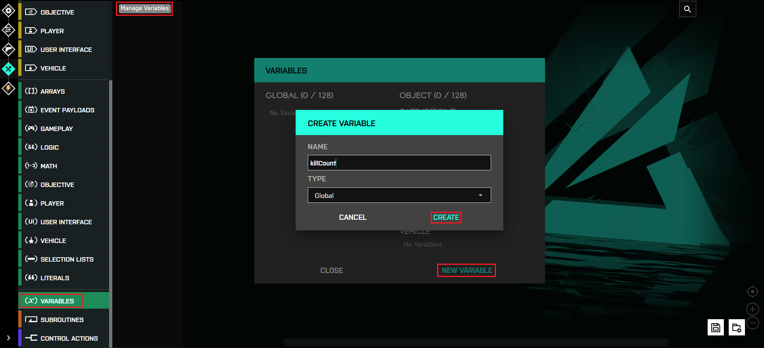Click the horizontal scrollbar at bottom

(476, 342)
